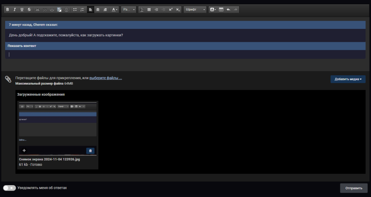Center-align the text
Screen dimensions: 371x197
click(x=98, y=10)
